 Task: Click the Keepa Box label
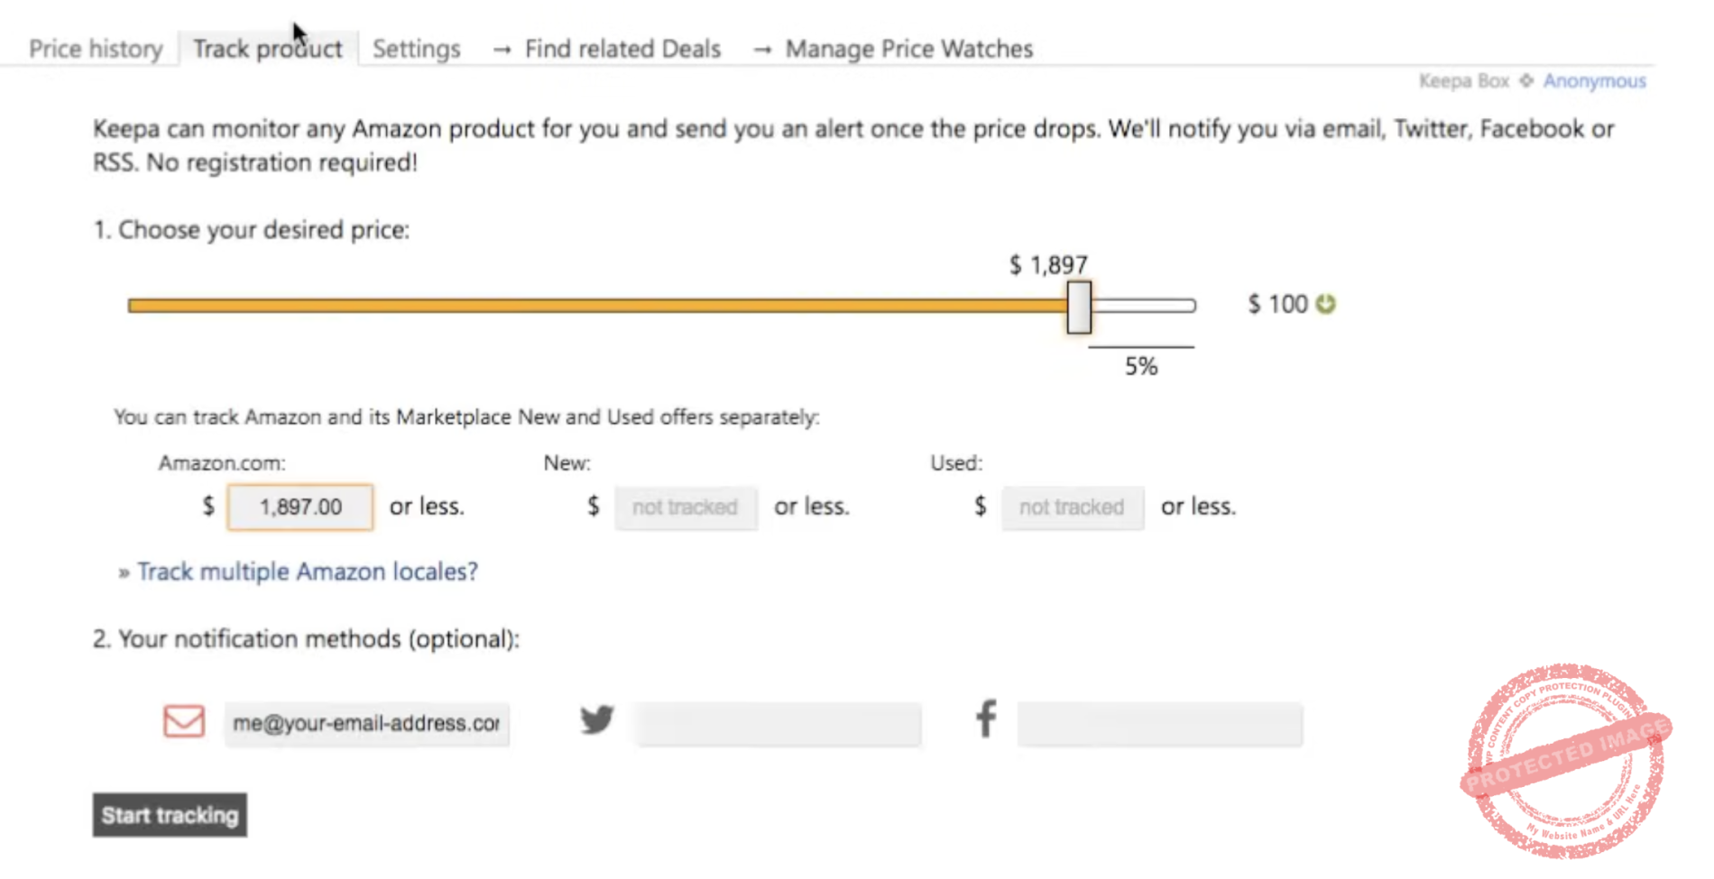1463,81
